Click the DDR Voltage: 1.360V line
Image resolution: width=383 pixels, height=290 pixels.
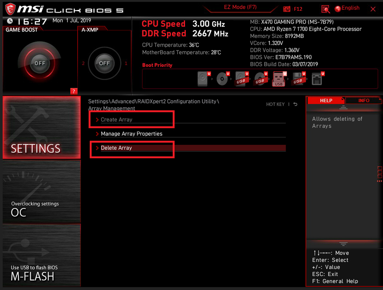click(x=275, y=50)
